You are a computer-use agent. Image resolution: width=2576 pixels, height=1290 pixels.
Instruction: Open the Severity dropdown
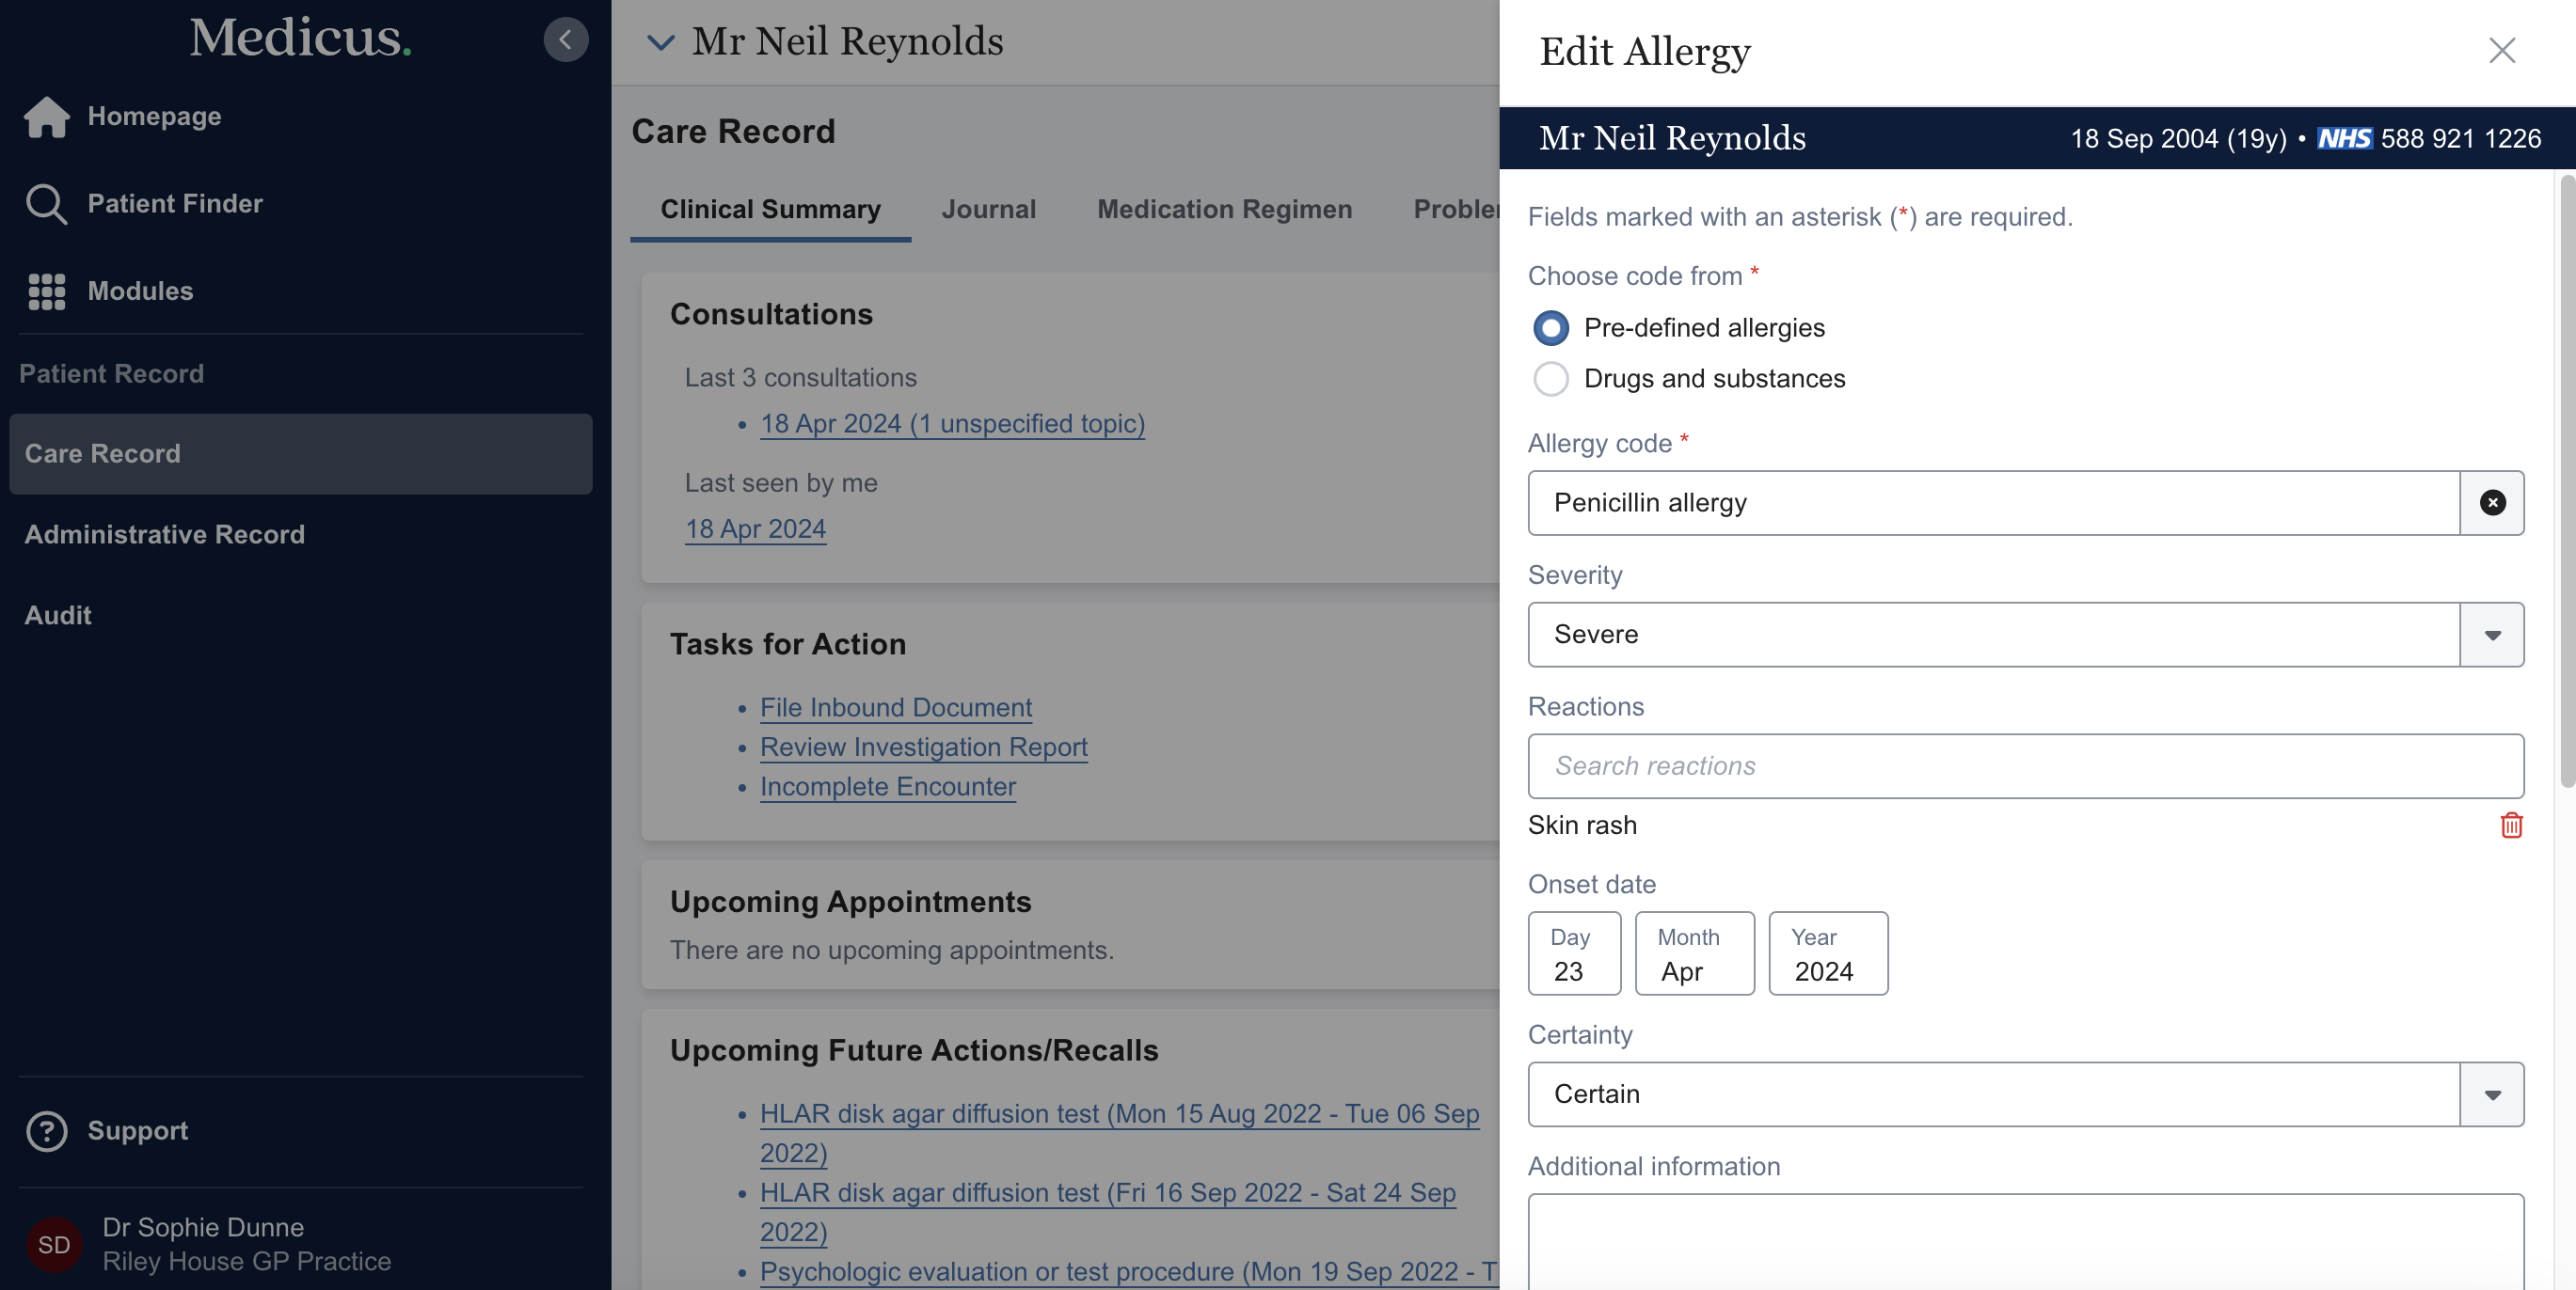[2491, 635]
